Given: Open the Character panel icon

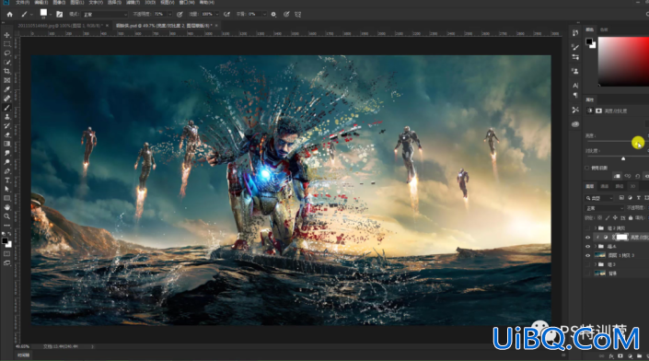Looking at the screenshot, I should click(575, 86).
